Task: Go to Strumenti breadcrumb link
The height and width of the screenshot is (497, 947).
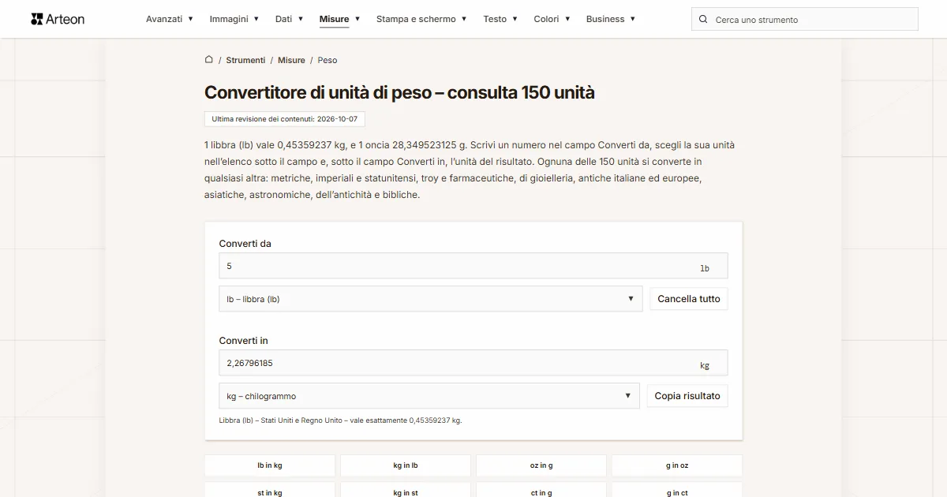Action: 245,60
